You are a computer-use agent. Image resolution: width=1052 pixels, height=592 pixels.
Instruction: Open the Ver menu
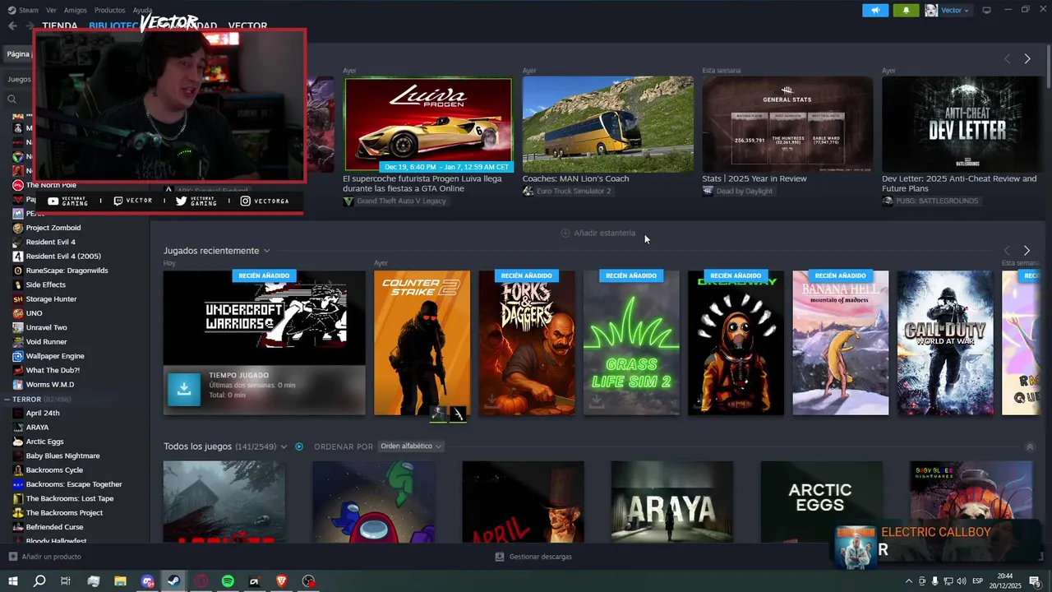point(51,10)
